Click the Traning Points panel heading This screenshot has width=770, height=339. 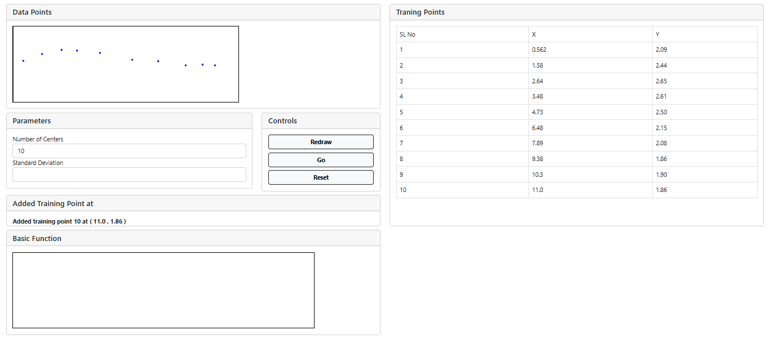tap(420, 12)
